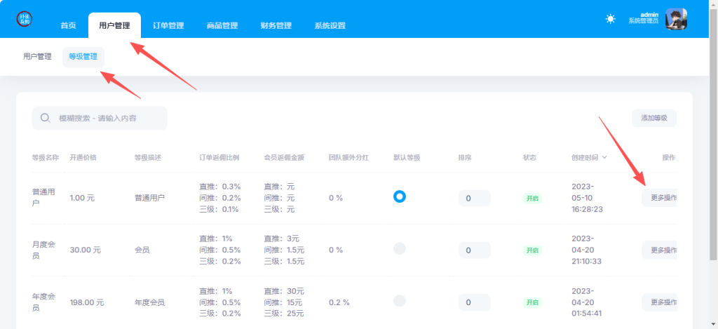Screen dimensions: 718x329
Task: Click the 开通价格 column header
Action: (x=83, y=157)
